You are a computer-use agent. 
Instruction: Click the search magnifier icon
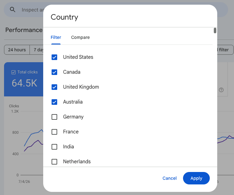click(12, 10)
